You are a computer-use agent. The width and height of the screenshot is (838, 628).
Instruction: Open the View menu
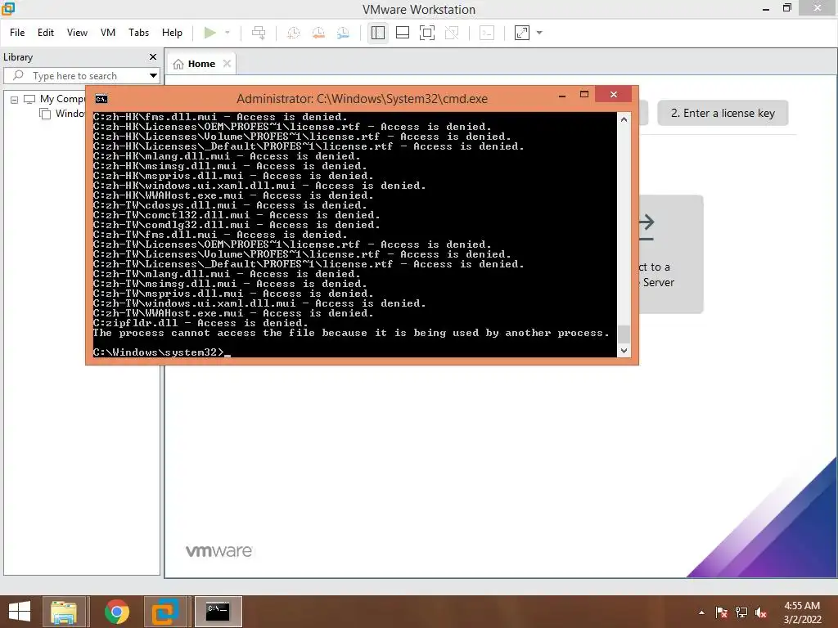[77, 33]
